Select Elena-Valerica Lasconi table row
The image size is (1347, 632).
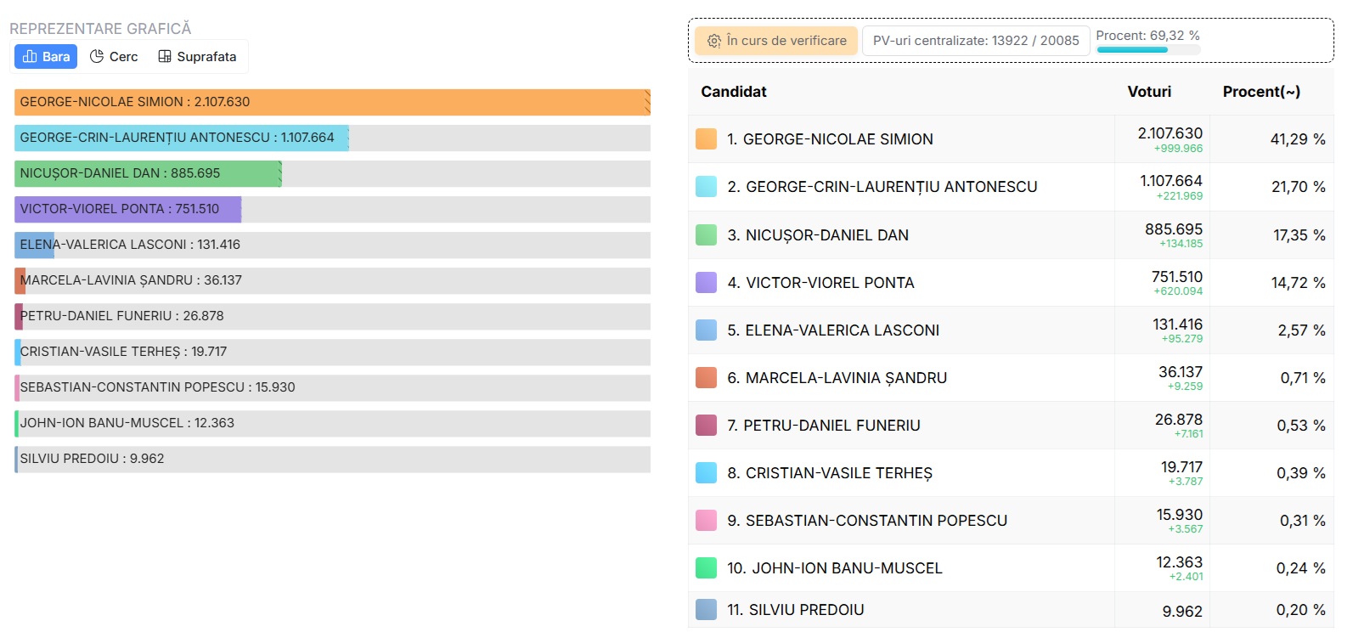coord(900,330)
